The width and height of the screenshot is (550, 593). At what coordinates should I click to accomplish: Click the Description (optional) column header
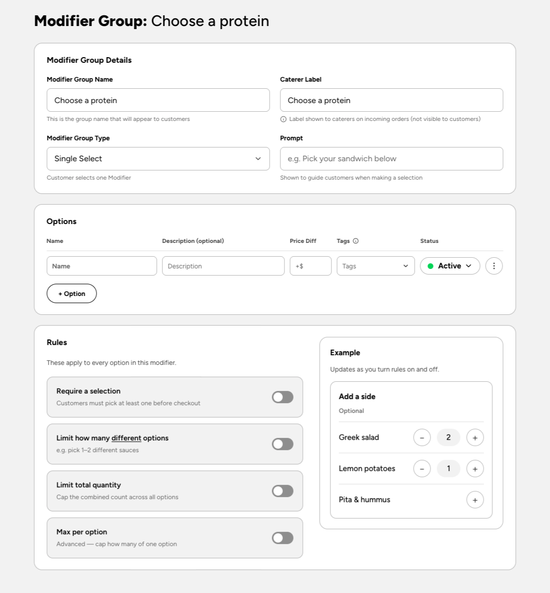(193, 241)
